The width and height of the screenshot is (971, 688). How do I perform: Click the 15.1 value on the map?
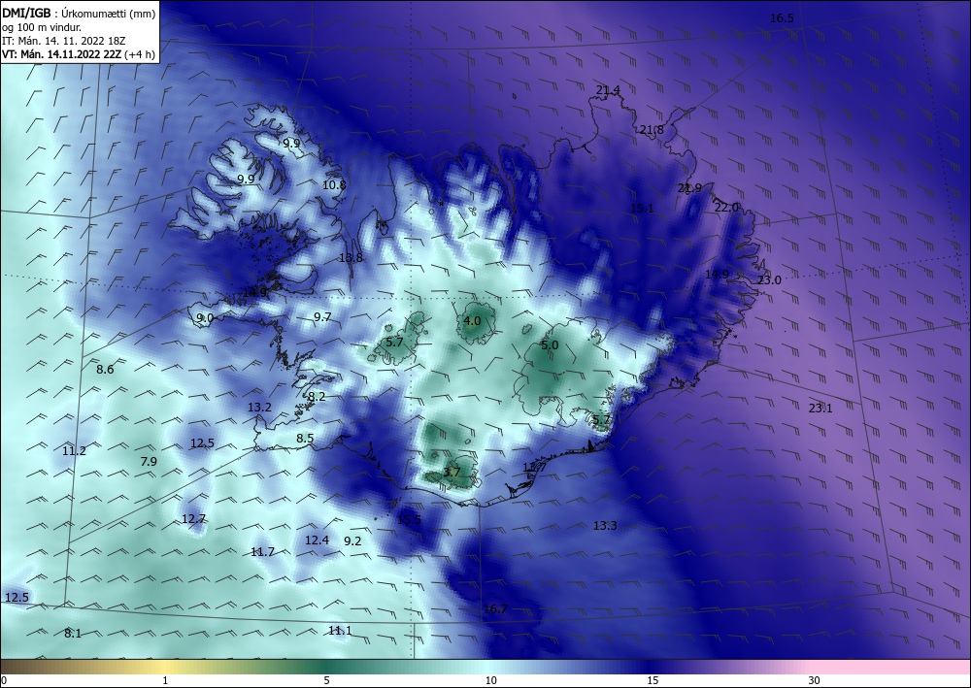click(642, 209)
